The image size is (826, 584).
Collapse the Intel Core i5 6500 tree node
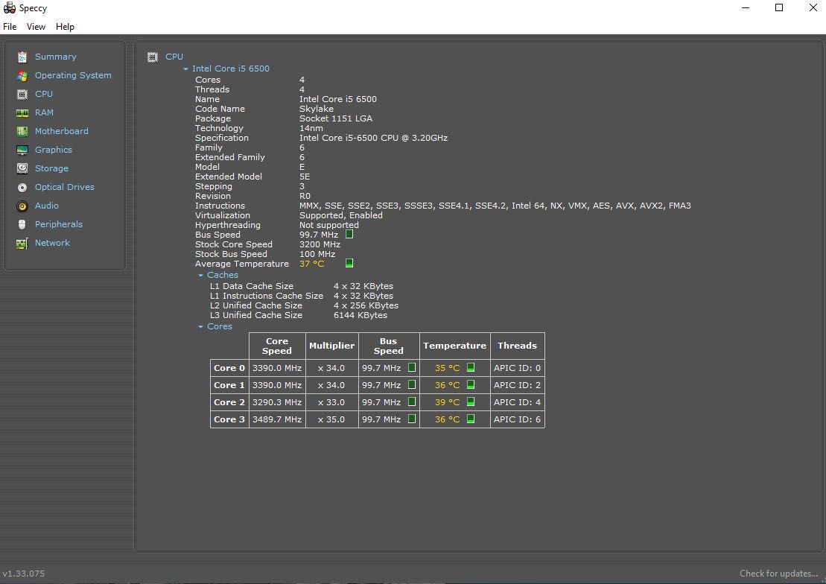click(x=185, y=69)
